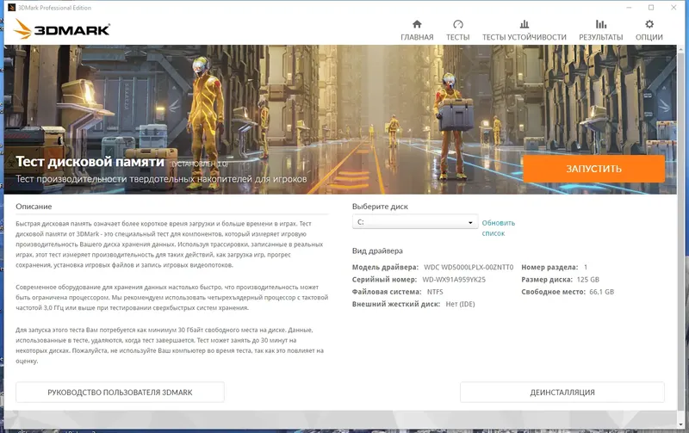Click the disk size value 125 GB
This screenshot has width=689, height=433.
588,279
